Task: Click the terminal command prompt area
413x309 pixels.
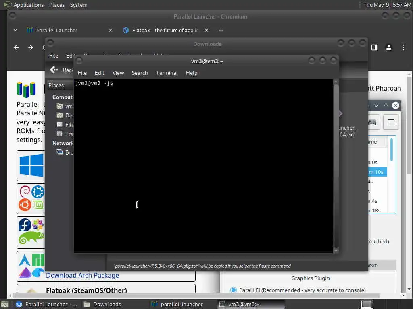Action: 203,166
